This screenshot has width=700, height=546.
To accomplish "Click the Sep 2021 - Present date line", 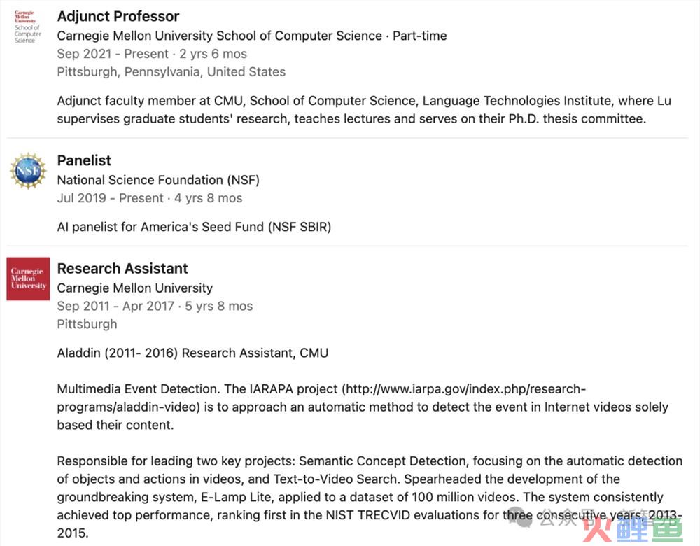I will (152, 54).
